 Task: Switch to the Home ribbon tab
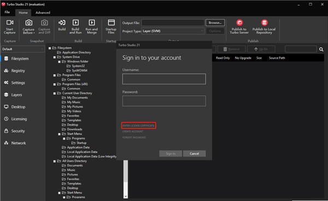tap(23, 13)
